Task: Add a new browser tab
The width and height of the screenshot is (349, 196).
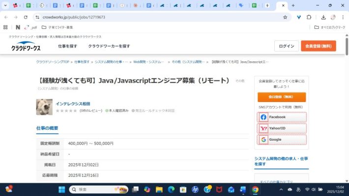Action: tap(293, 5)
